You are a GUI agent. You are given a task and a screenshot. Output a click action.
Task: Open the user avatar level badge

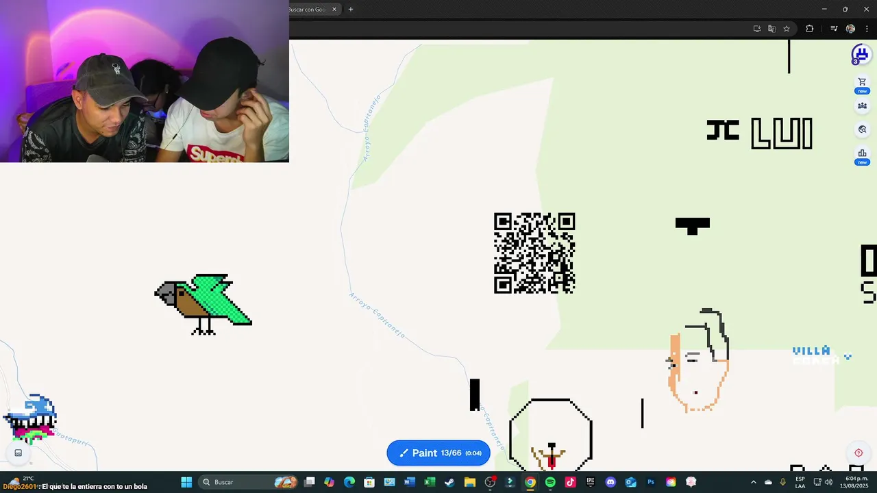[x=861, y=54]
